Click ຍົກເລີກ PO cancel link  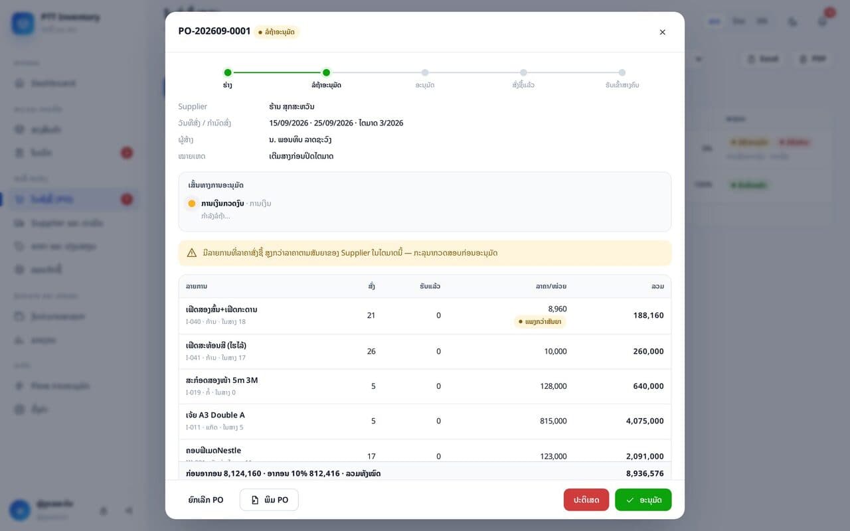coord(205,500)
